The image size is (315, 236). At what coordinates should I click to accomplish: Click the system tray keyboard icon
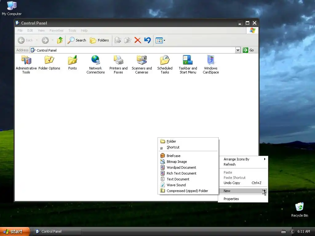click(284, 232)
